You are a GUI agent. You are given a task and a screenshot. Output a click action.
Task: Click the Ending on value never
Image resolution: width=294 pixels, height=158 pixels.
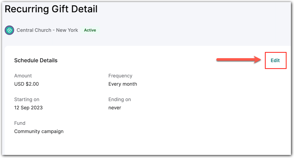pyautogui.click(x=115, y=107)
